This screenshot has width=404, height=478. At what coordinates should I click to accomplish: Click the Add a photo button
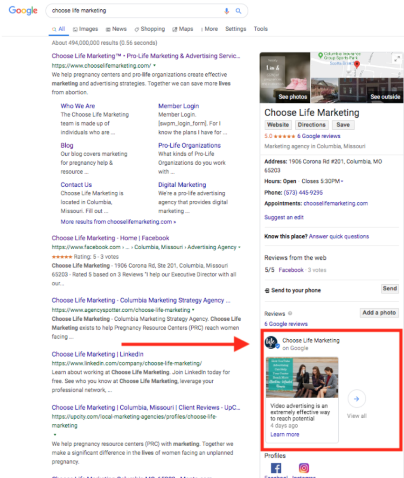[379, 312]
